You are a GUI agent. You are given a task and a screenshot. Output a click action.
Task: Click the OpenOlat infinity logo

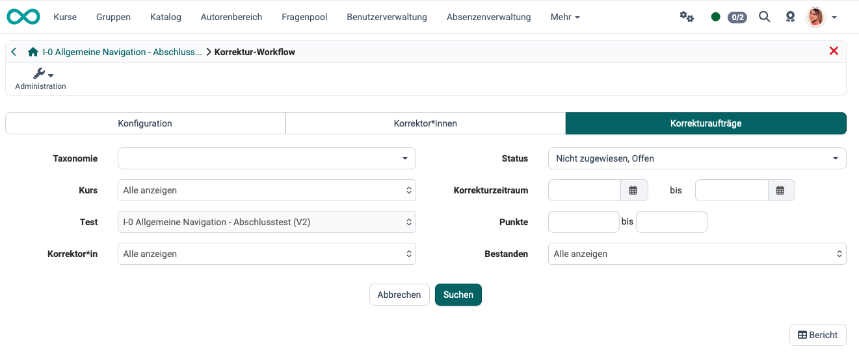23,17
